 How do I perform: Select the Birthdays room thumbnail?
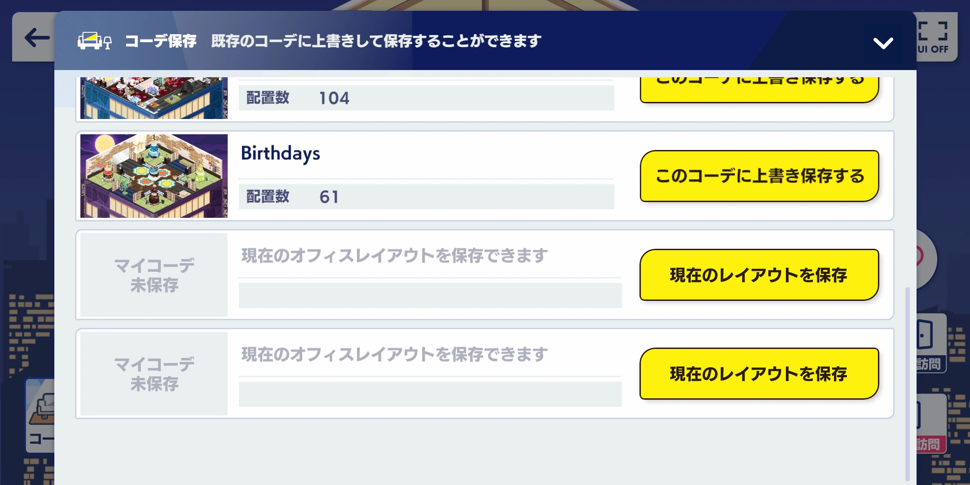(x=154, y=176)
